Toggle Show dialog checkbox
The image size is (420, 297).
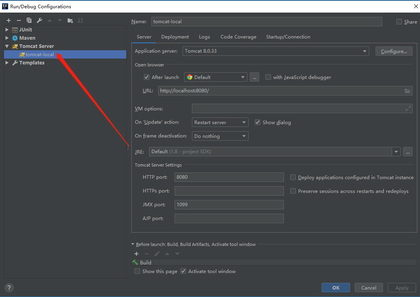[258, 122]
